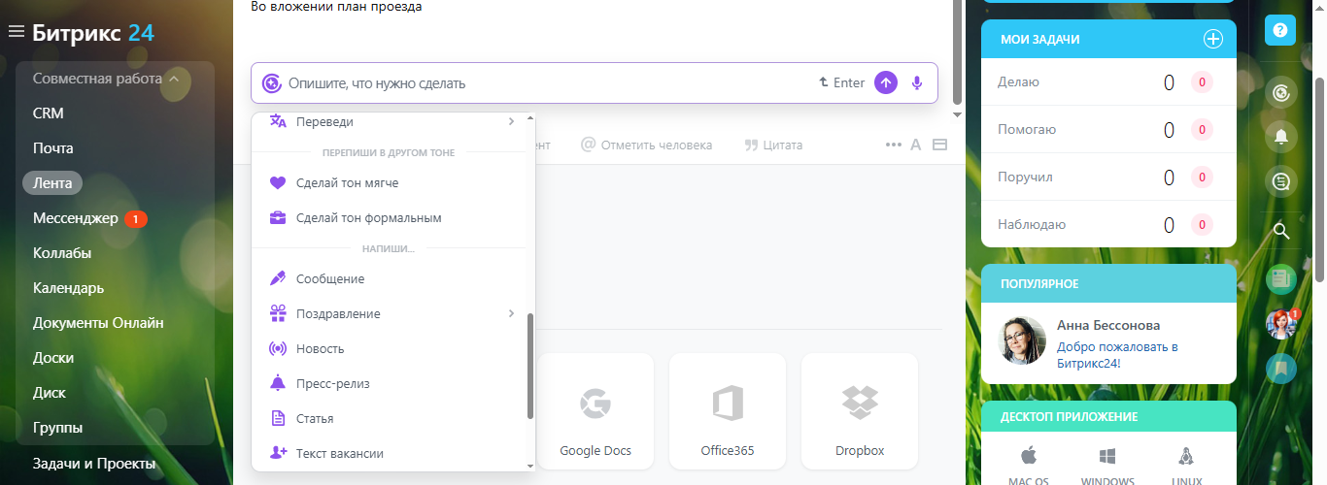
Task: Open Диск in the left menu
Action: (x=50, y=392)
